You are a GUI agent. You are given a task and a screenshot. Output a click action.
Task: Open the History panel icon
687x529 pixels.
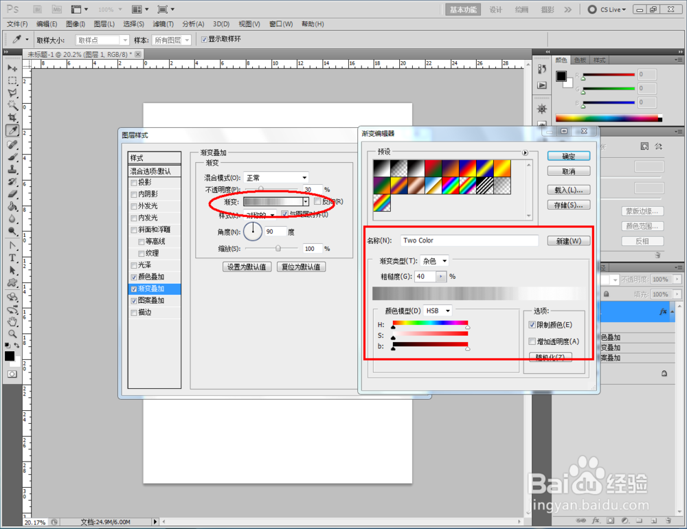coord(542,69)
